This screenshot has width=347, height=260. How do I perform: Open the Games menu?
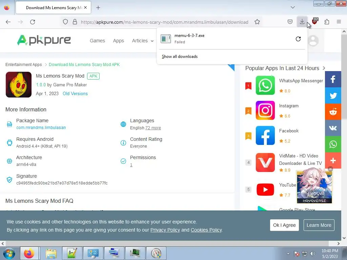97,41
